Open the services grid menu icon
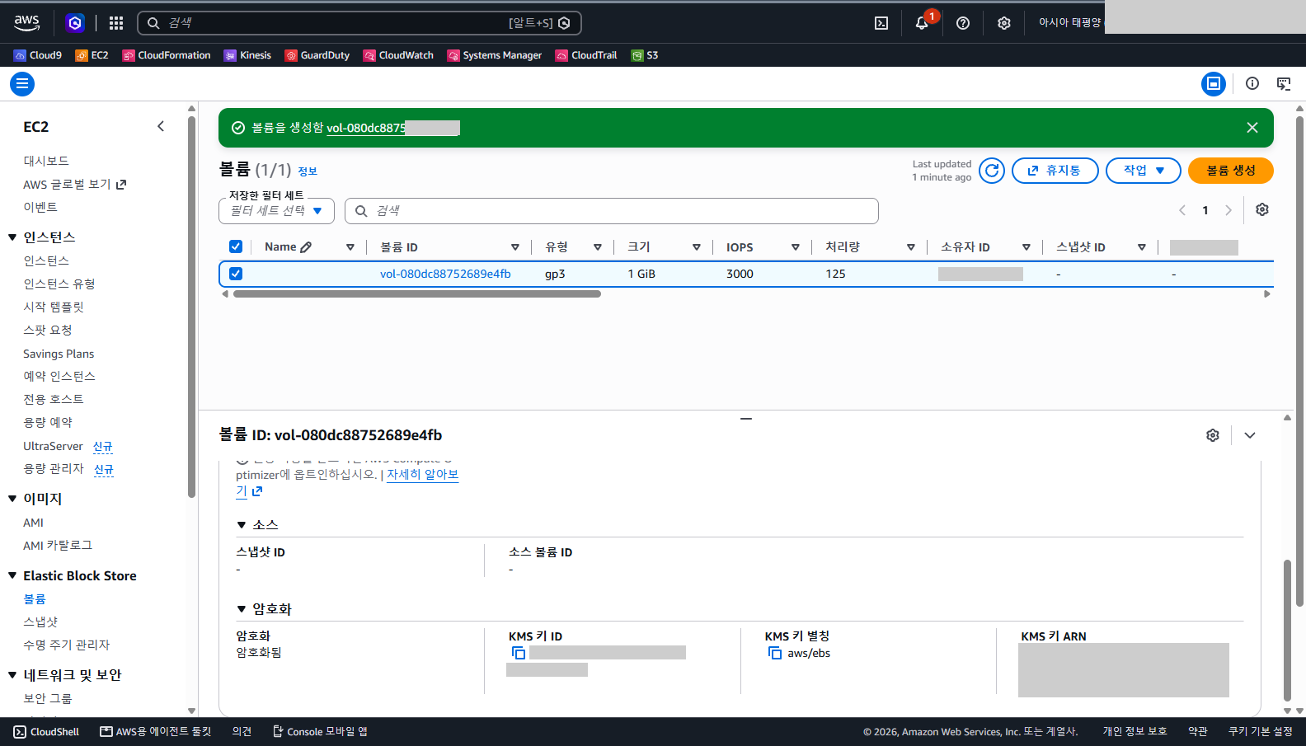 point(116,23)
